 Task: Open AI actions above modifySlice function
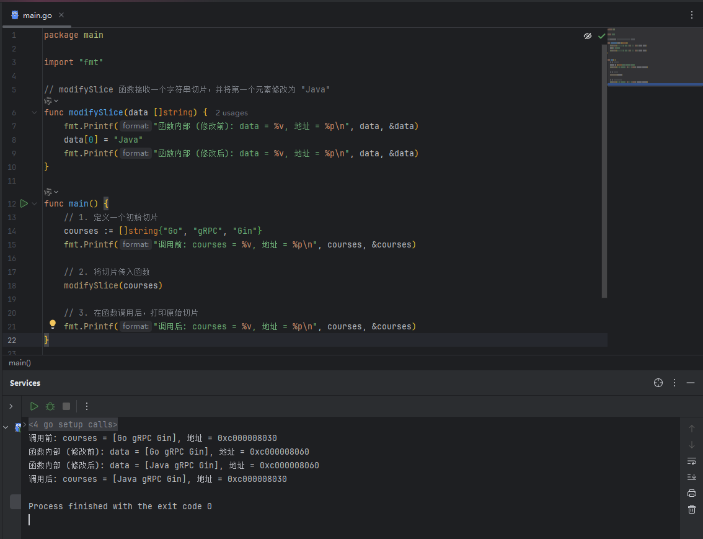point(51,101)
